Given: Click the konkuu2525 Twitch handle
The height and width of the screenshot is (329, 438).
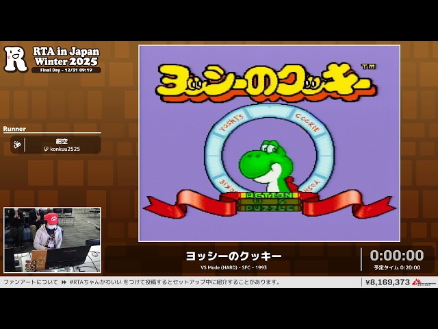Looking at the screenshot, I should pyautogui.click(x=65, y=149).
